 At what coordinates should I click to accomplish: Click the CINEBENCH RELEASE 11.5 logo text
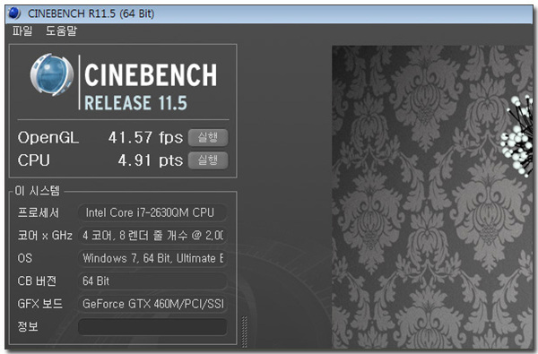(151, 87)
